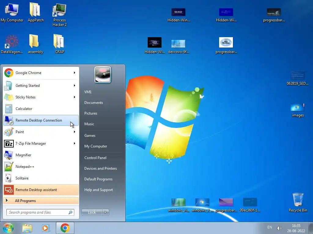Image resolution: width=313 pixels, height=234 pixels.
Task: Click the Calculator icon
Action: click(9, 109)
